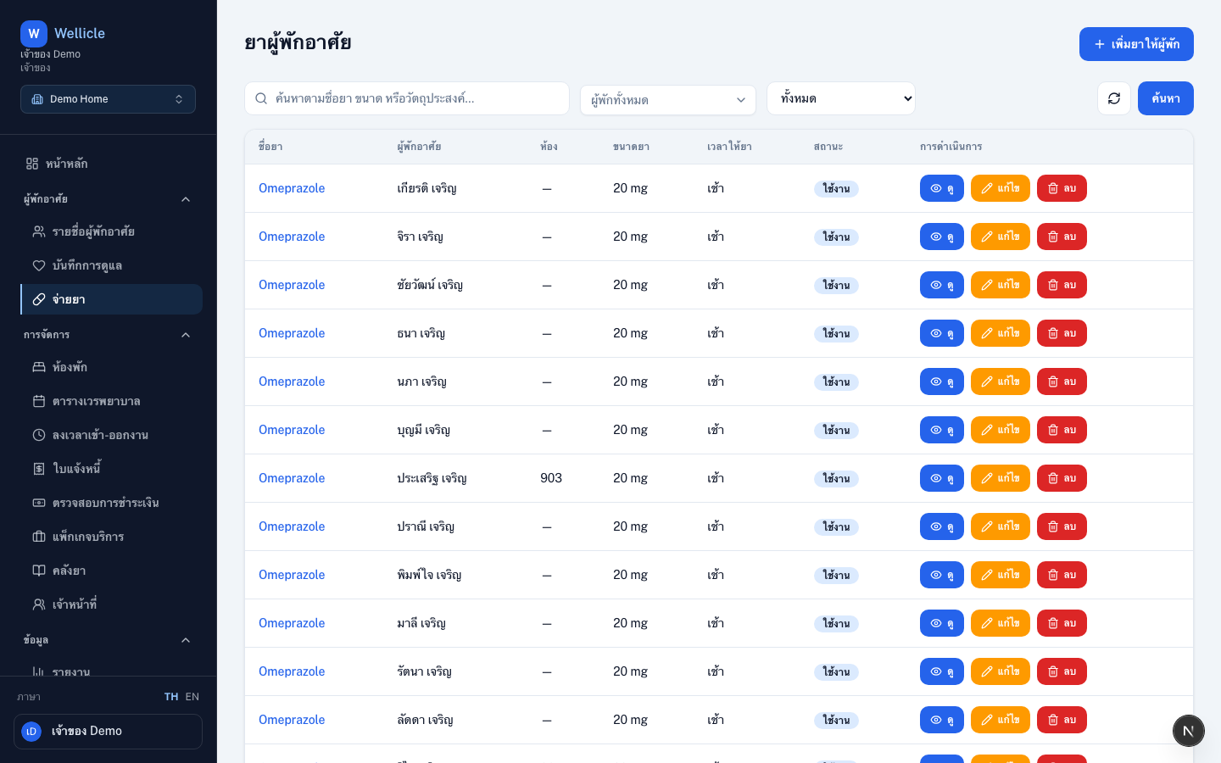Click the clock icon beside ลงเวลาเข้า-ออกงาน
Screen dimensions: 1221x763
coord(39,435)
